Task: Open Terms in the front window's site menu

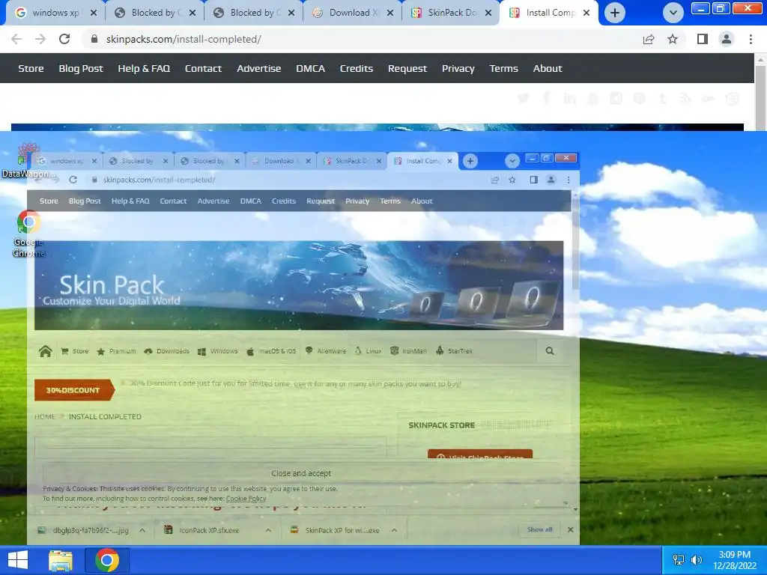Action: point(503,68)
